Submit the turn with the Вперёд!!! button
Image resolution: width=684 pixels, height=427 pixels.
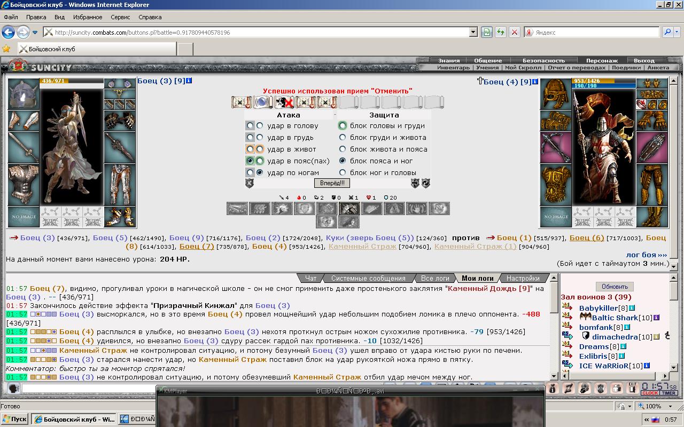[x=332, y=183]
